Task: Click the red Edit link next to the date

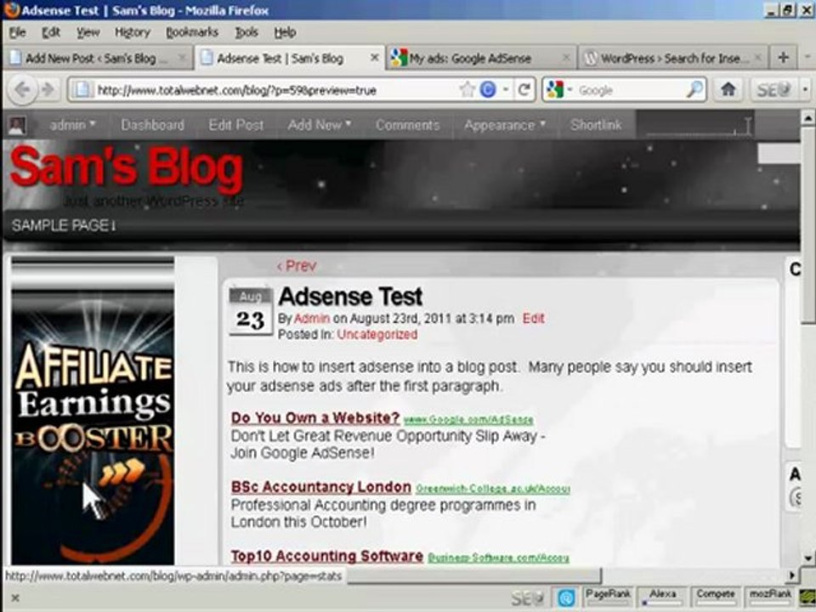Action: (x=534, y=319)
